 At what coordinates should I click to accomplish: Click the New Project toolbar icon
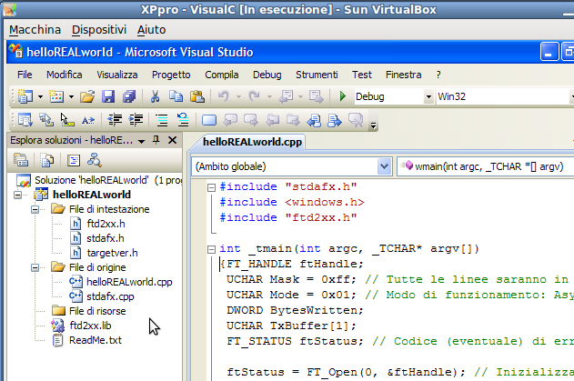25,96
